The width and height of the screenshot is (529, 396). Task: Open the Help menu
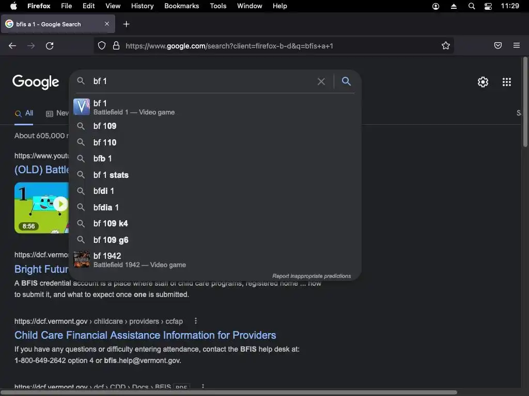(280, 6)
